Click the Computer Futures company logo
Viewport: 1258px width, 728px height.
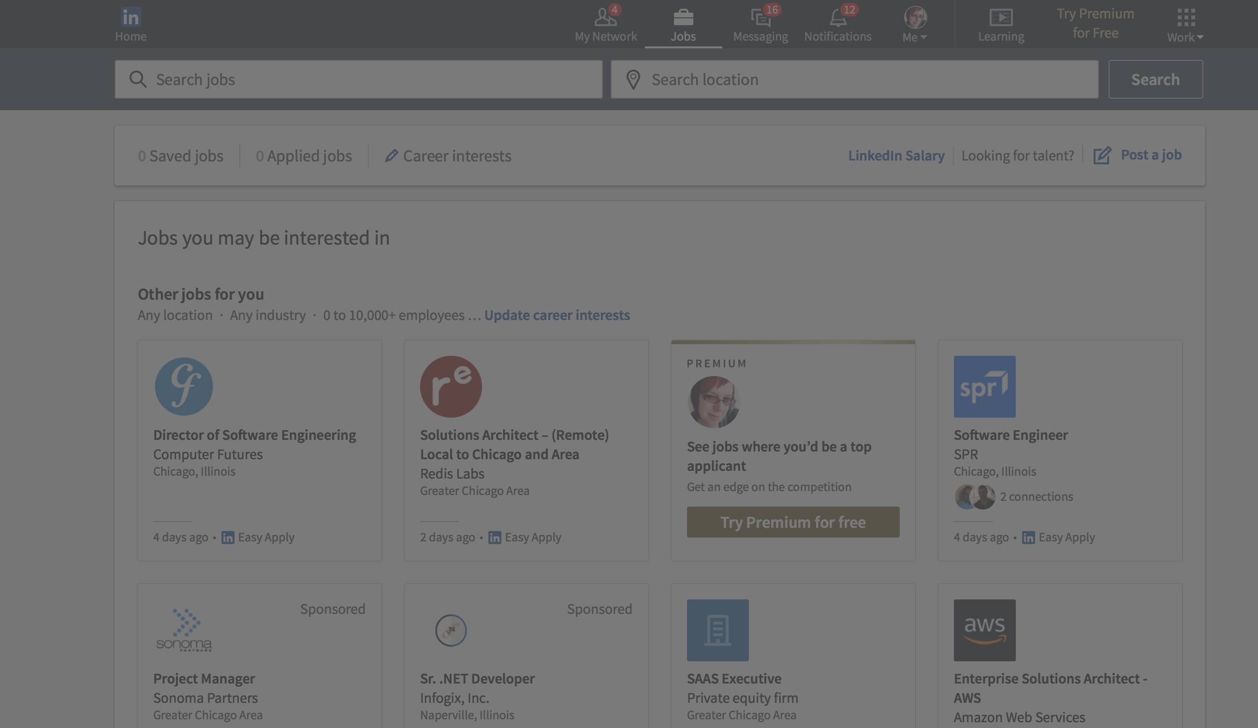(184, 386)
